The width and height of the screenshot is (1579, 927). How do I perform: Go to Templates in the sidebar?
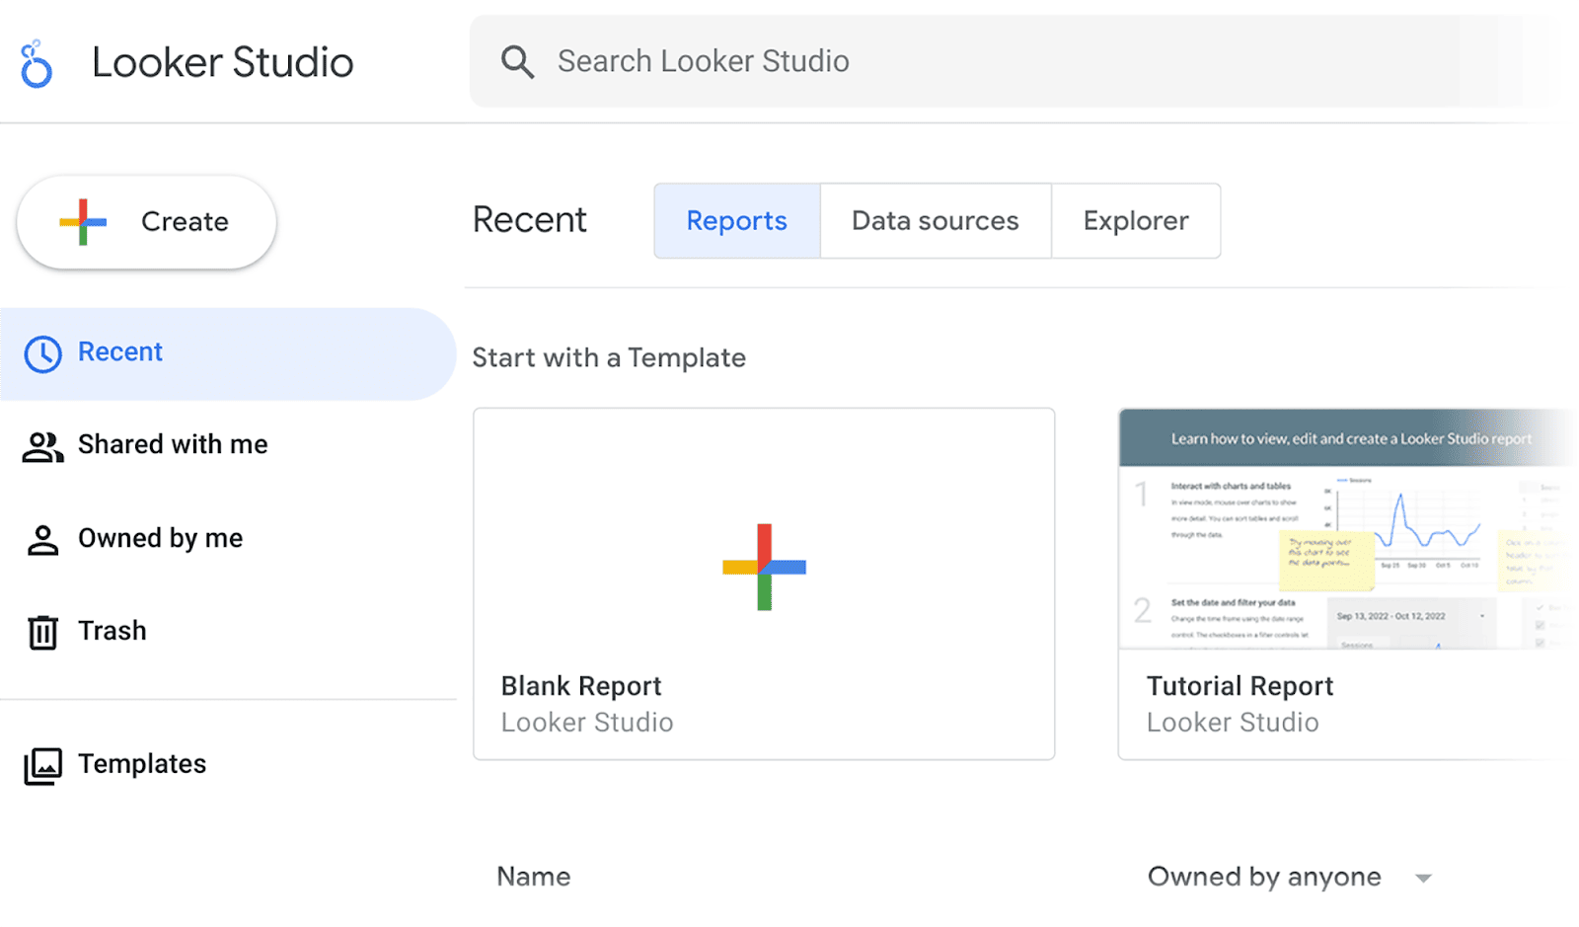point(142,764)
